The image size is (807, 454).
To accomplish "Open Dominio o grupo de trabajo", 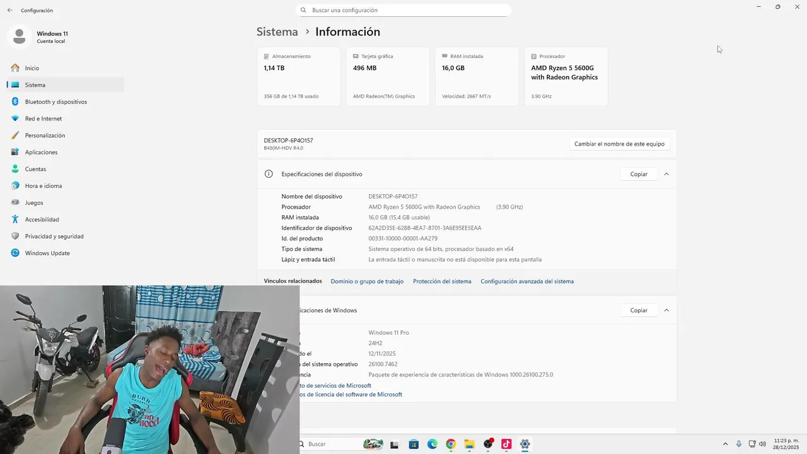I will (x=367, y=281).
